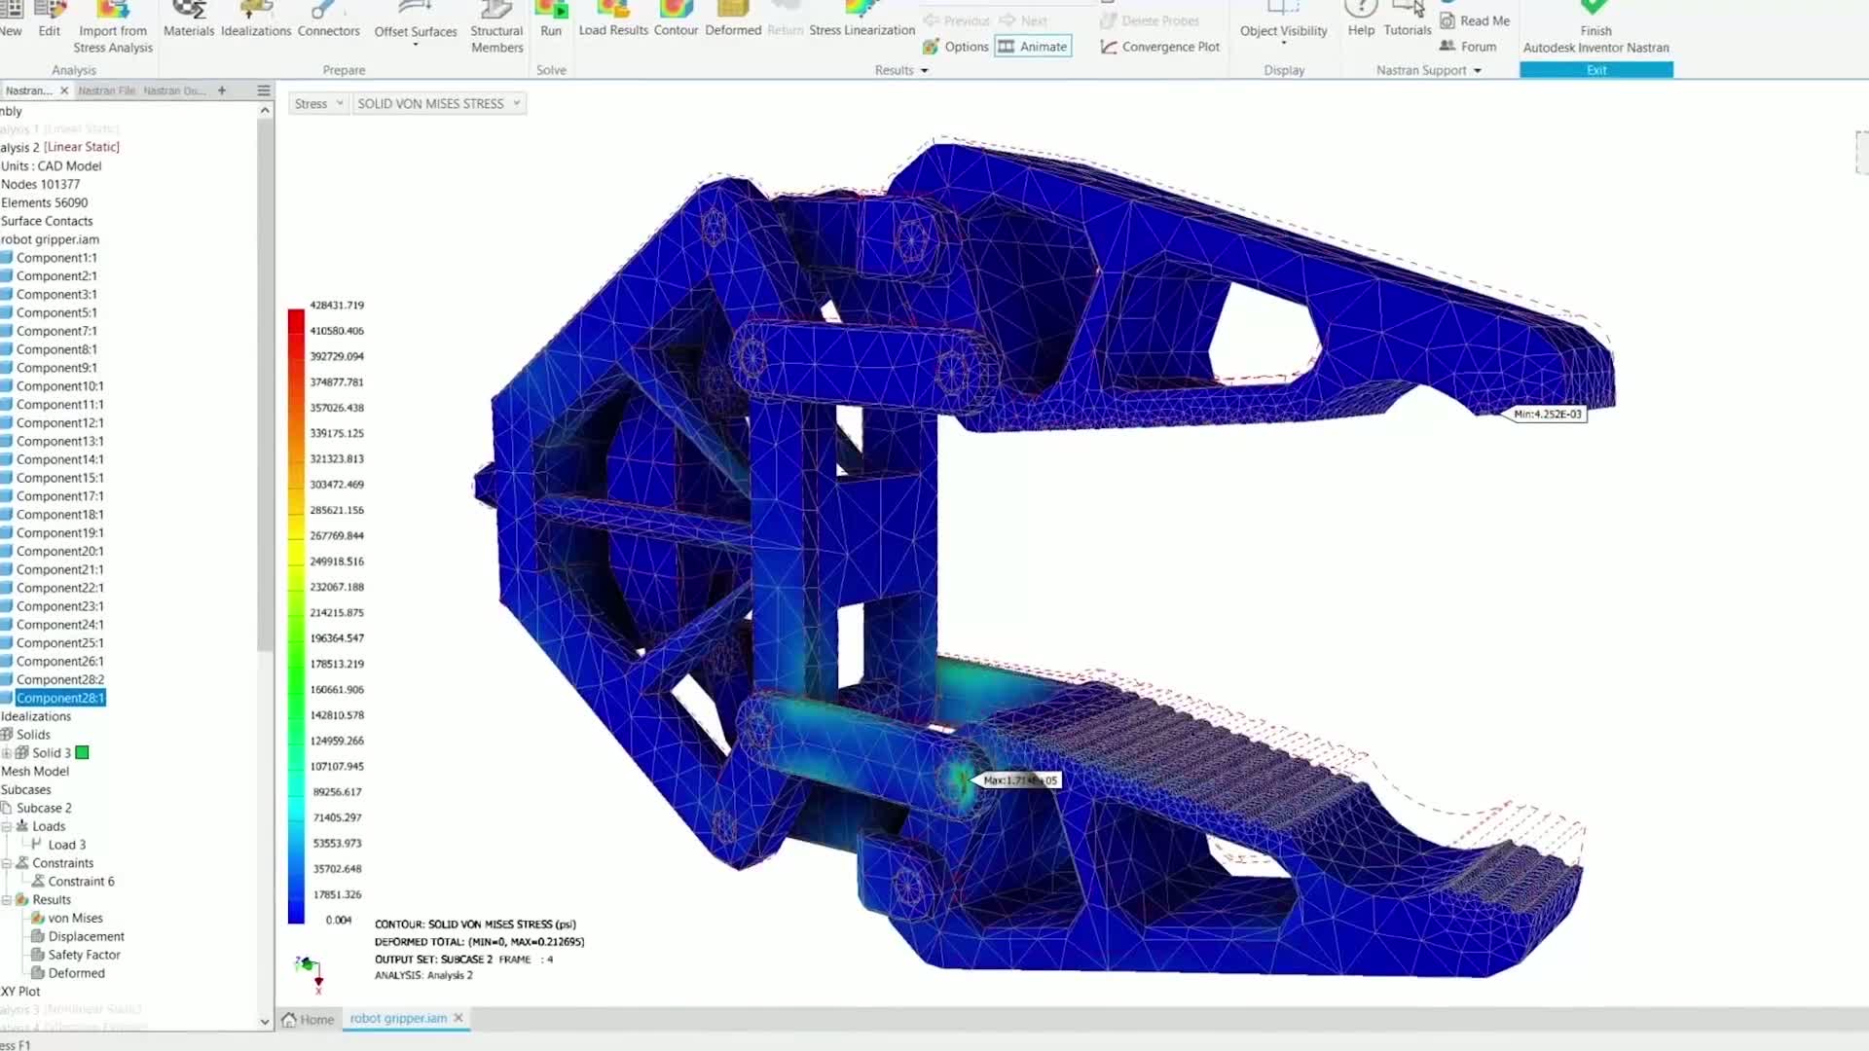Collapse the Constraints tree node
1869x1051 pixels.
coord(7,863)
